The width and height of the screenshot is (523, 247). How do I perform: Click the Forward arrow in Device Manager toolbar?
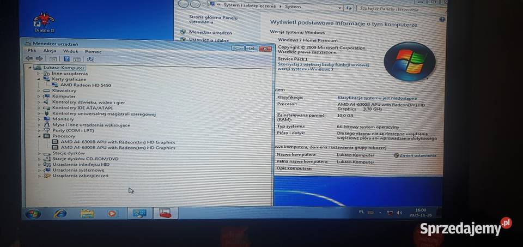tap(39, 58)
